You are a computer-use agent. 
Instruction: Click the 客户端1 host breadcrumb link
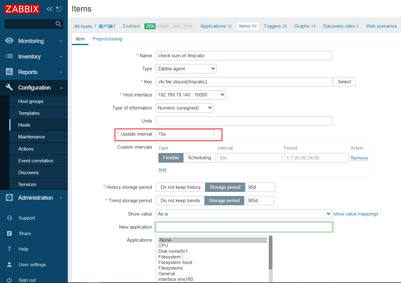(x=107, y=26)
